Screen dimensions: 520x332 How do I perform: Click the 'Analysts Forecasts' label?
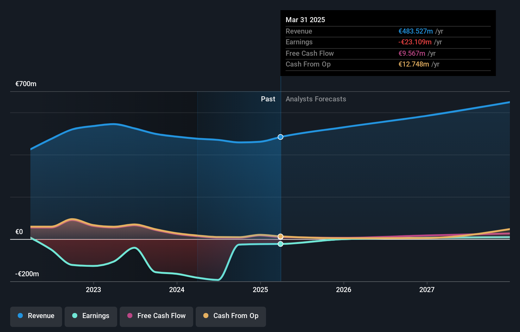[316, 99]
